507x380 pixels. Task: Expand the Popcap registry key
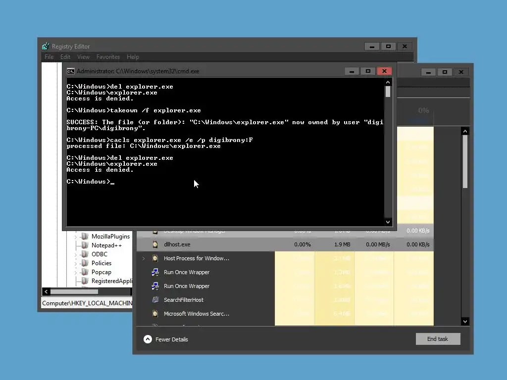[x=76, y=273]
